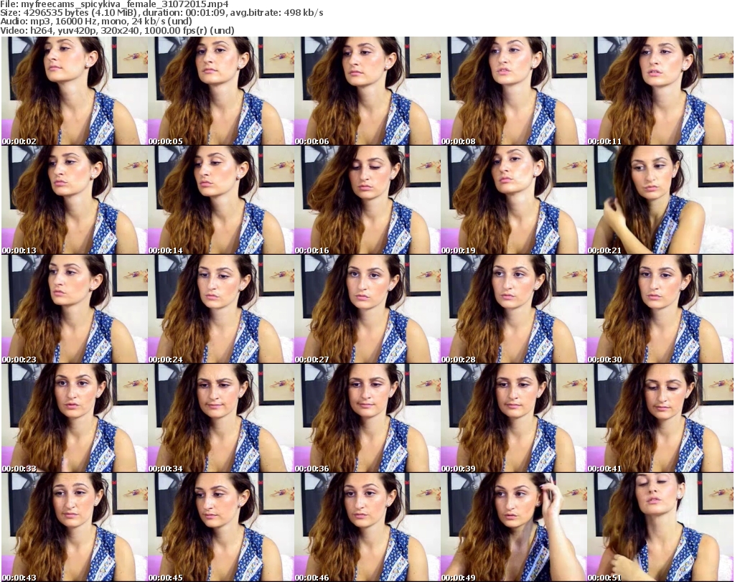Pick the thumbnail at 00:00:41

point(660,418)
